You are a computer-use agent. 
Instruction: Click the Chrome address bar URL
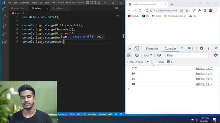point(163,11)
